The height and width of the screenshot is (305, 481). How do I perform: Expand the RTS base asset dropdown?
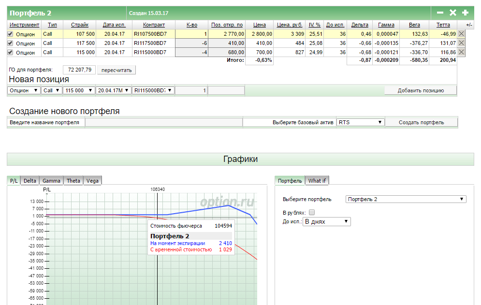(x=361, y=122)
